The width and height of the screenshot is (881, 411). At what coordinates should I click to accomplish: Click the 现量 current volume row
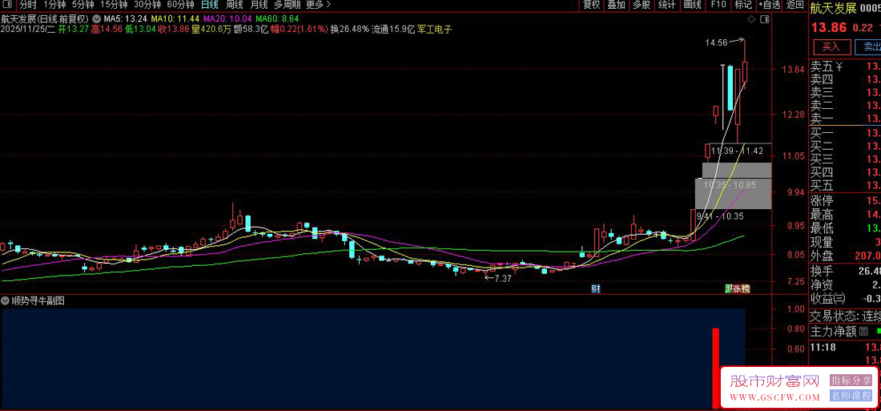tap(845, 243)
